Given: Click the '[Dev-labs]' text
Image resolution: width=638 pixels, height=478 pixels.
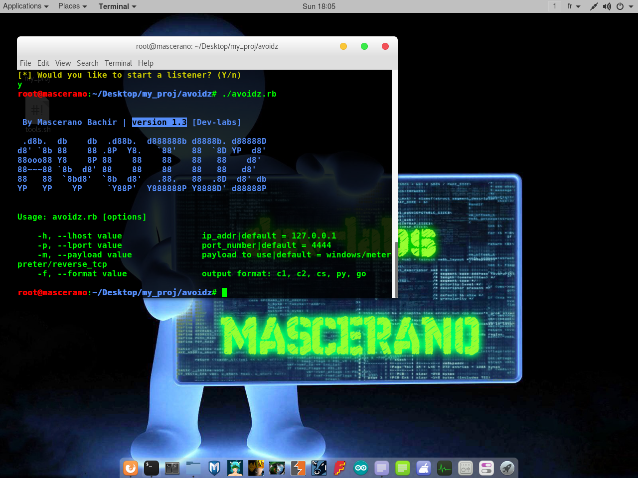Looking at the screenshot, I should [217, 122].
